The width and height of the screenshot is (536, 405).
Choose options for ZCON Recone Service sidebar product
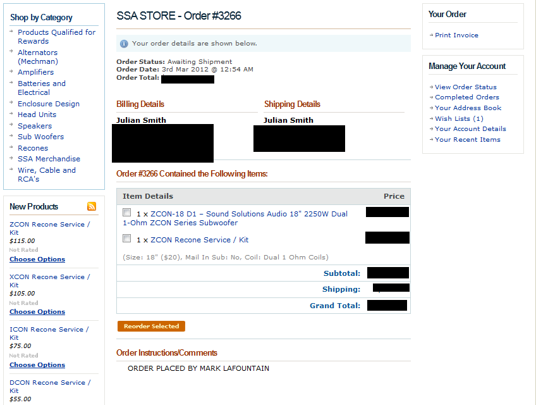coord(37,259)
